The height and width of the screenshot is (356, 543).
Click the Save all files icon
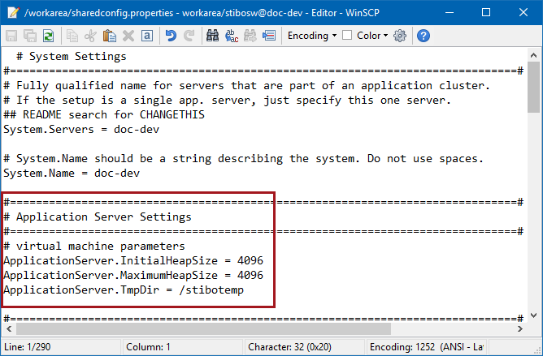pyautogui.click(x=30, y=36)
